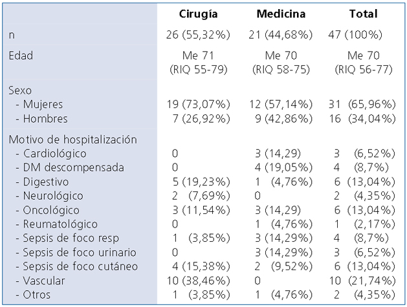This screenshot has width=407, height=307.
Task: Select the Sexo row label
Action: pyautogui.click(x=20, y=90)
